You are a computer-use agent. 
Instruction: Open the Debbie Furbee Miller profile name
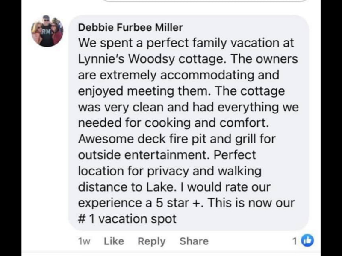(130, 28)
